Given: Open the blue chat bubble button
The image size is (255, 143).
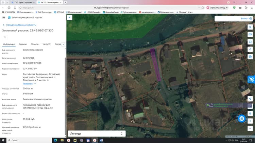Looking at the screenshot, I should coord(241,119).
